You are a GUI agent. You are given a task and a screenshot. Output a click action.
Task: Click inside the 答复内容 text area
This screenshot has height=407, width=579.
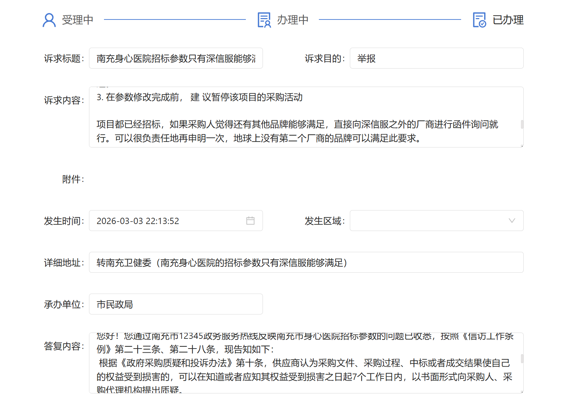(306, 363)
